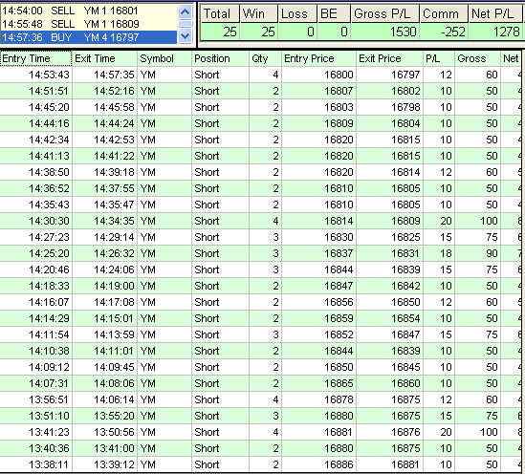Sort by the Entry Time column header

pos(35,58)
